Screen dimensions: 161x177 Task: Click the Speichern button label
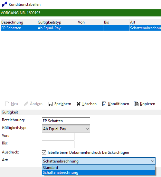pyautogui.click(x=63, y=104)
